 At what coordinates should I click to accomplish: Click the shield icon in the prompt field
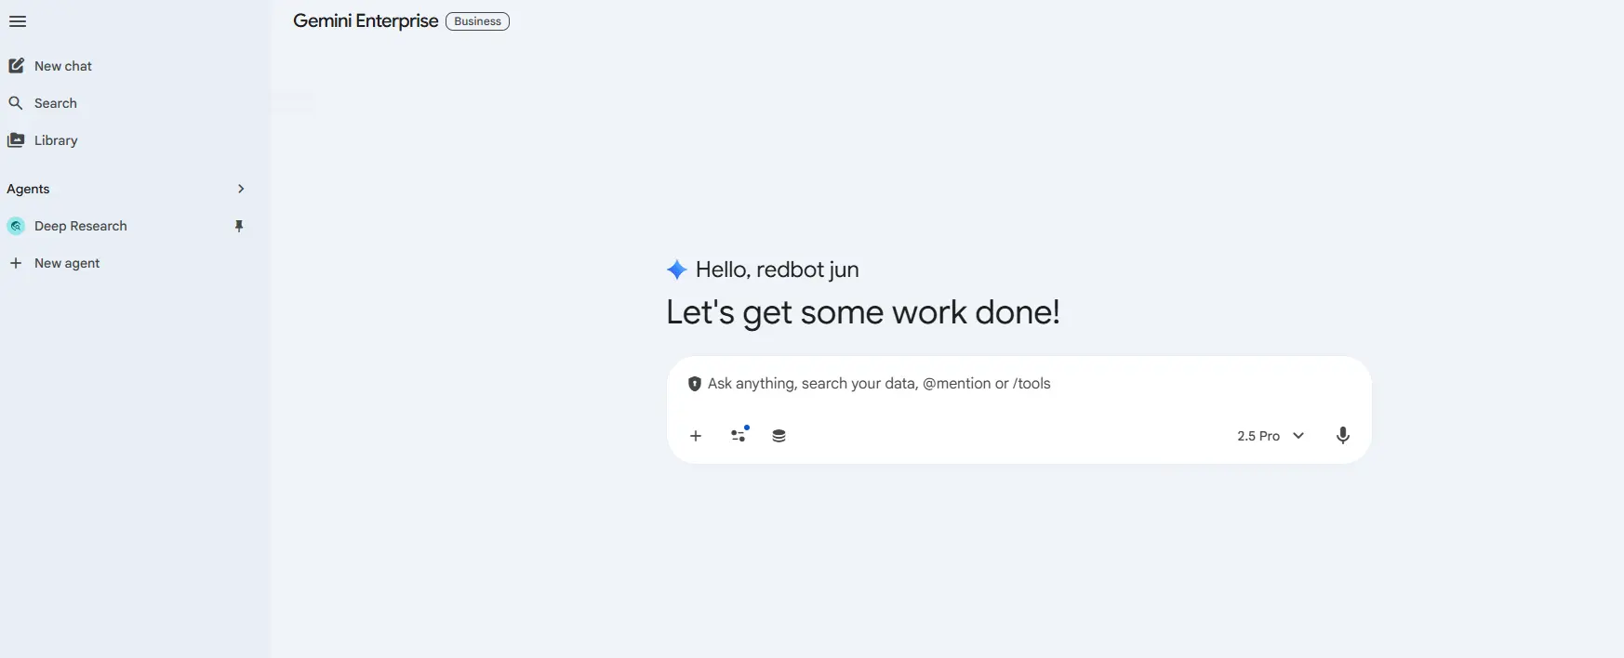694,384
